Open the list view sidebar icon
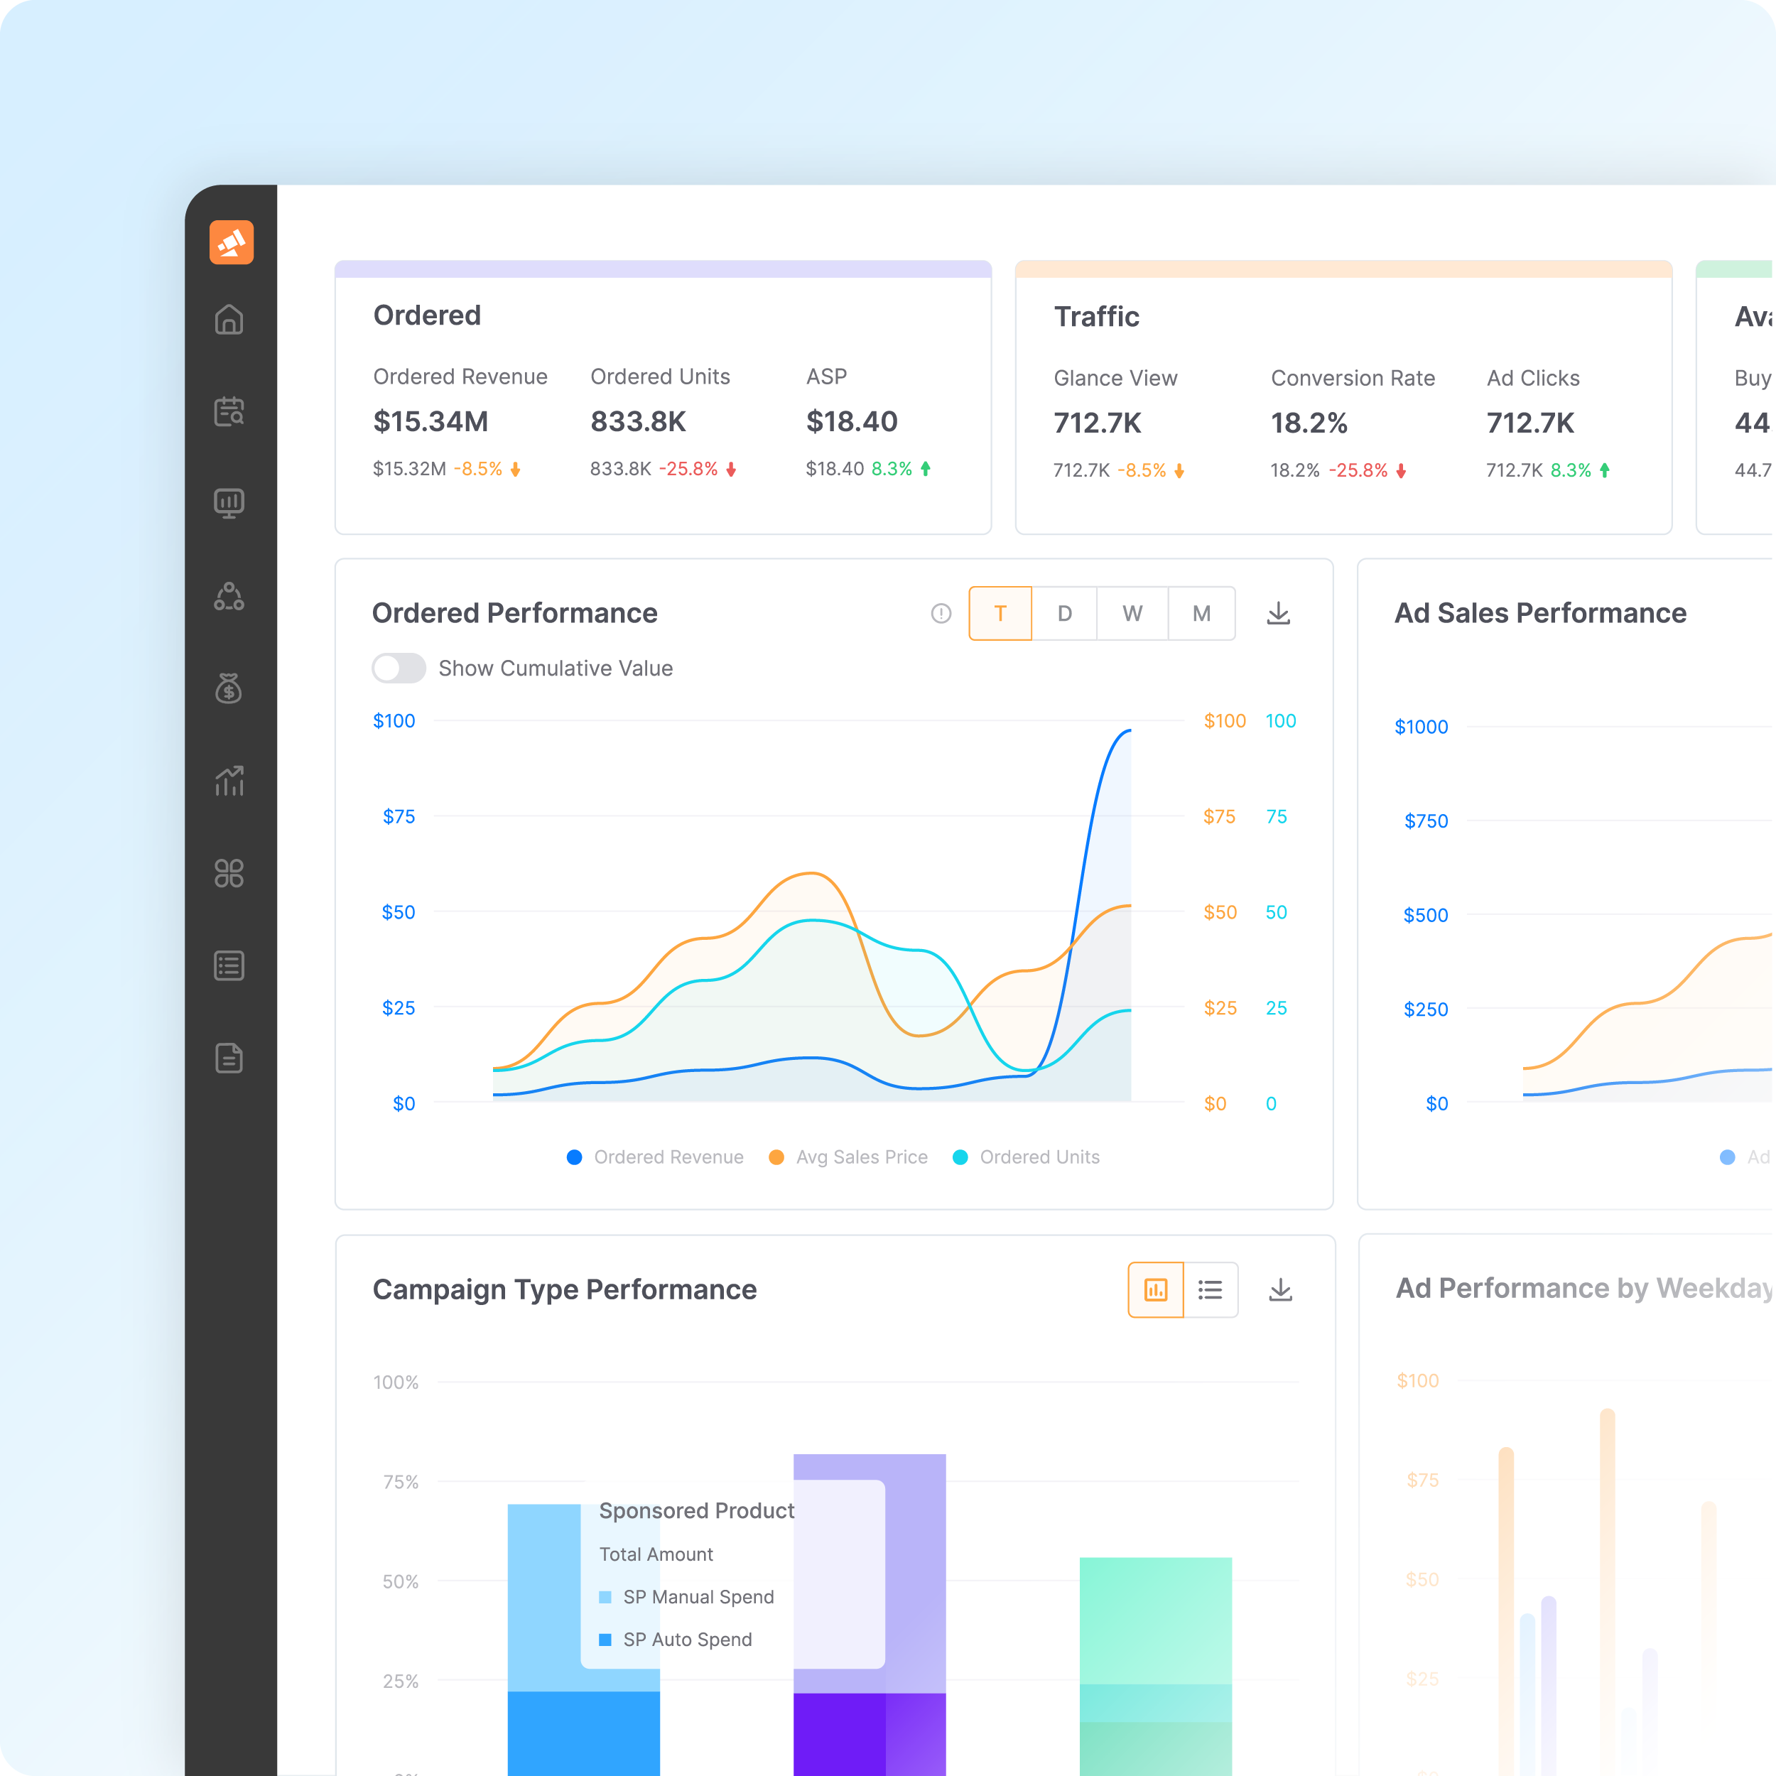 click(229, 966)
